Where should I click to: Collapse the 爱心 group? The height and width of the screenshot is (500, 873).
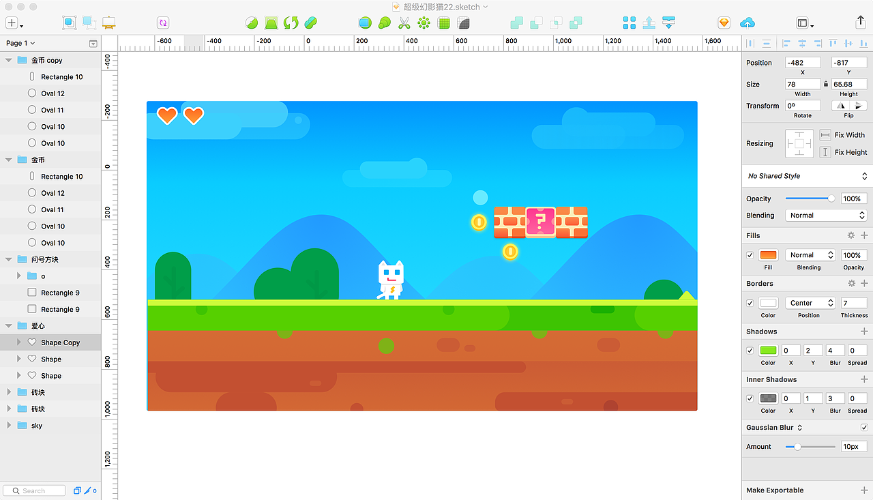pos(9,326)
